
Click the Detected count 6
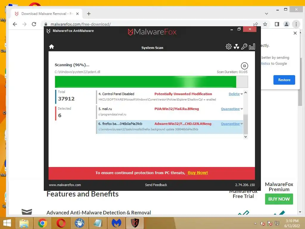click(60, 115)
